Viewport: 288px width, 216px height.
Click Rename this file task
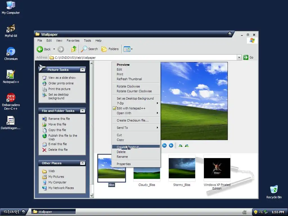pyautogui.click(x=59, y=119)
